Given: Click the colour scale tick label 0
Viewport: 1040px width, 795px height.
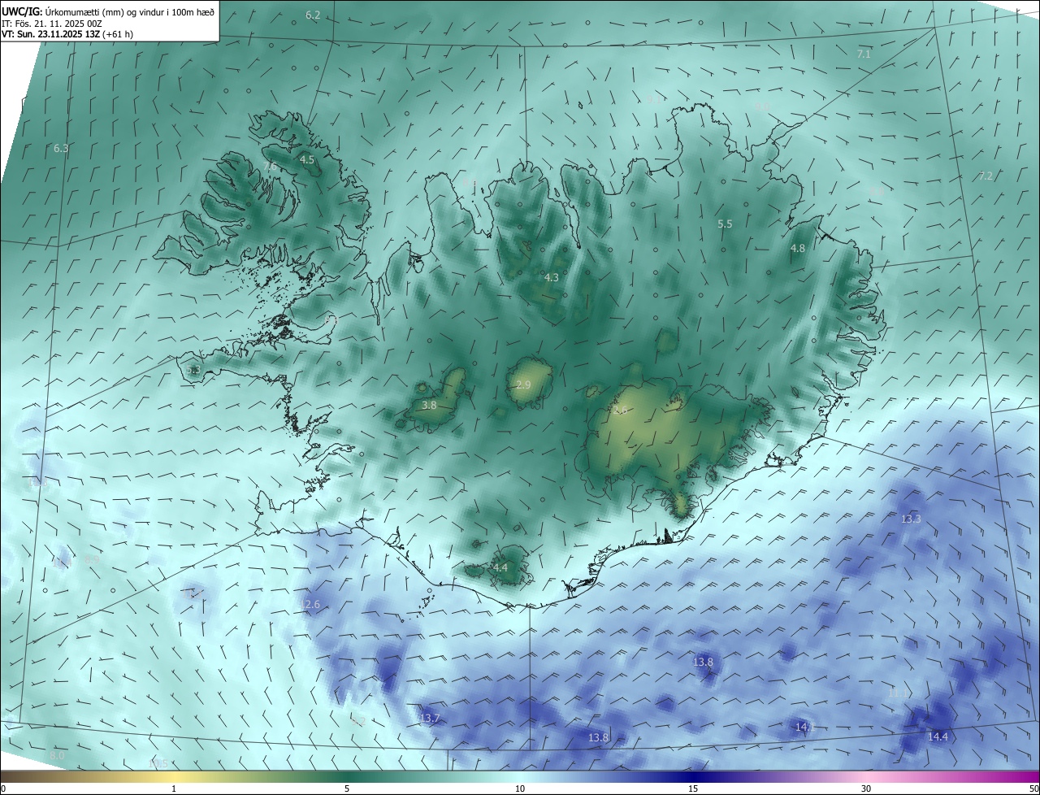Looking at the screenshot, I should click(3, 788).
